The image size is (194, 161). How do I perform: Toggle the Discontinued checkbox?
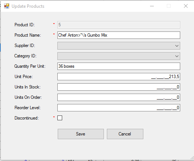click(x=60, y=118)
